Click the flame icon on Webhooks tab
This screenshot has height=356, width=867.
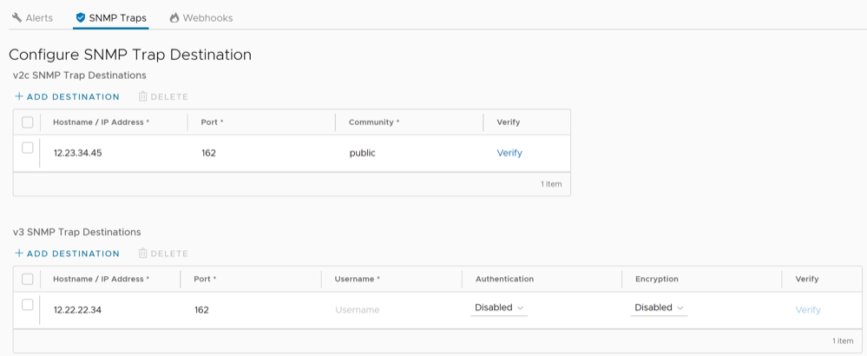[174, 17]
